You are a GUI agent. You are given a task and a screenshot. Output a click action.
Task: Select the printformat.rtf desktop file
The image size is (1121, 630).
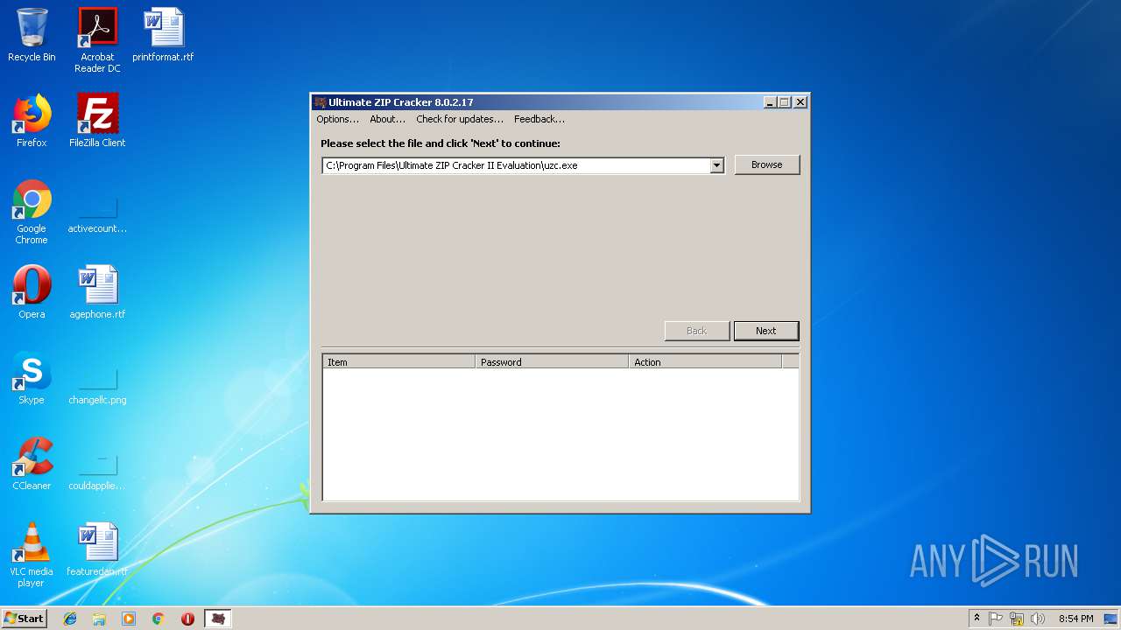[x=163, y=36]
